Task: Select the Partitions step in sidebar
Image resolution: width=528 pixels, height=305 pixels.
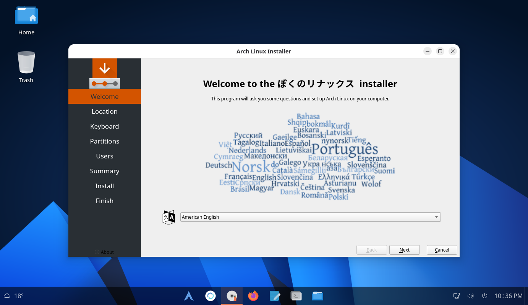Action: pos(105,141)
